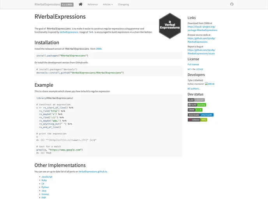Viewport: 268px width, 199px height.
Task: Click the downloads 241/month badge
Action: point(201,115)
